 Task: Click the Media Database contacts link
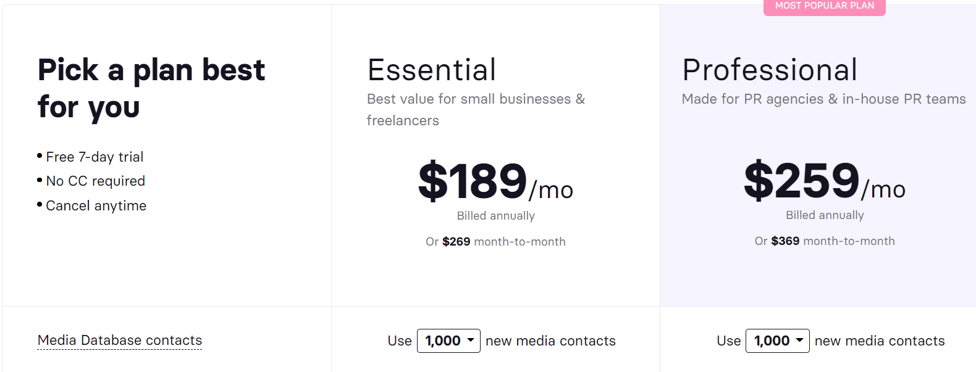click(x=120, y=341)
